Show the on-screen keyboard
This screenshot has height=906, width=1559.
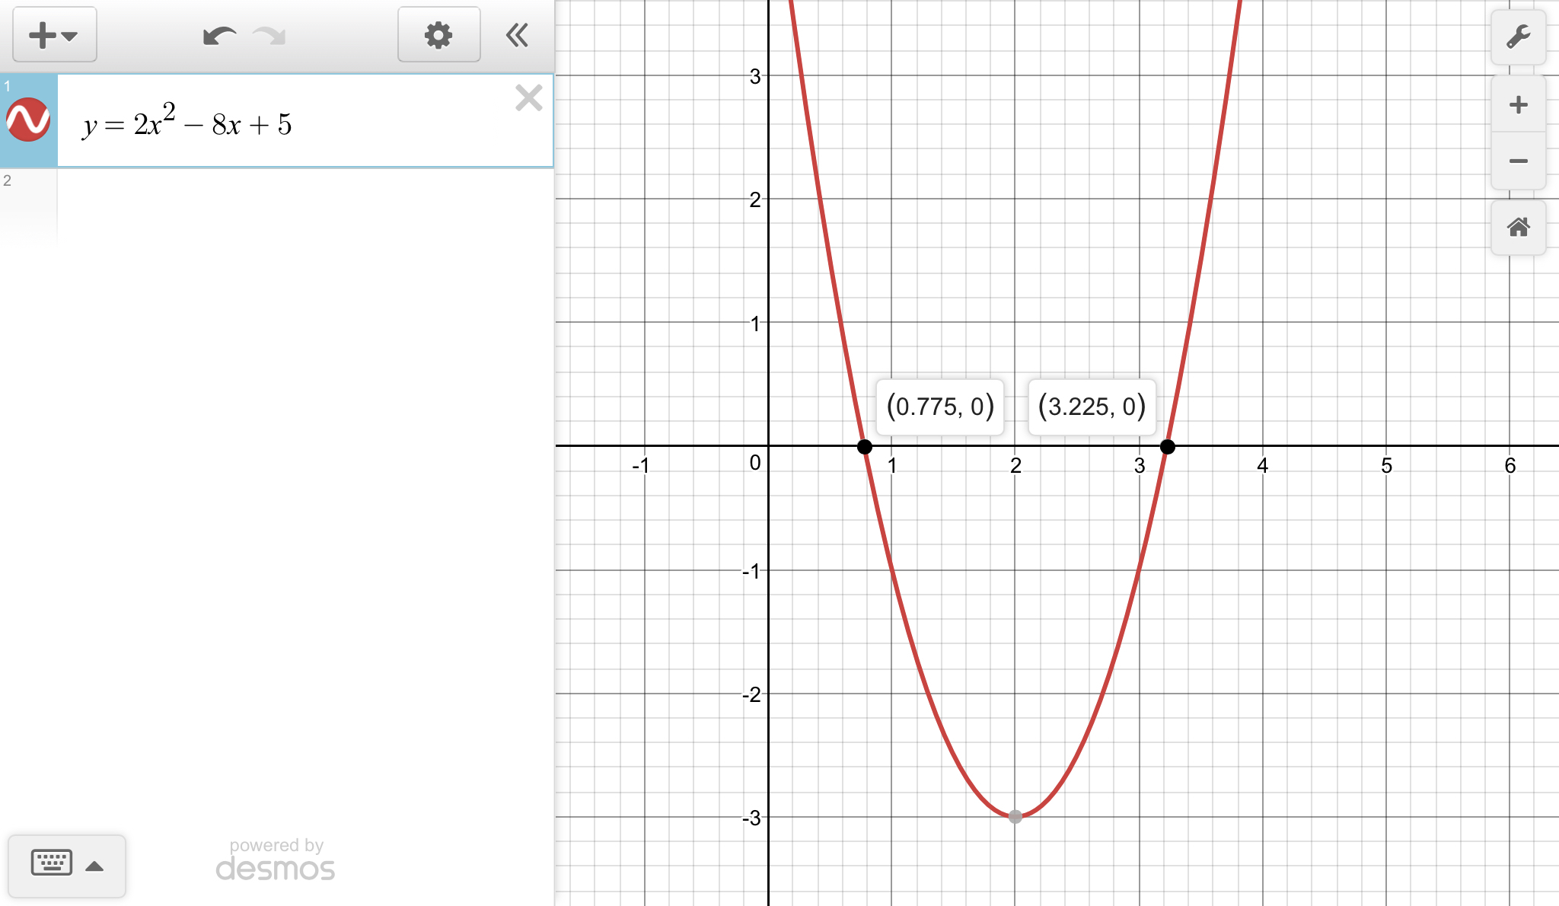[x=51, y=863]
